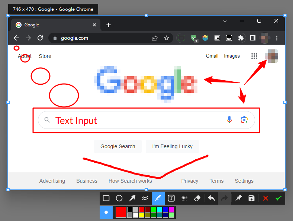Open Terms footer link
Screen dimensions: 293x221
pos(216,181)
